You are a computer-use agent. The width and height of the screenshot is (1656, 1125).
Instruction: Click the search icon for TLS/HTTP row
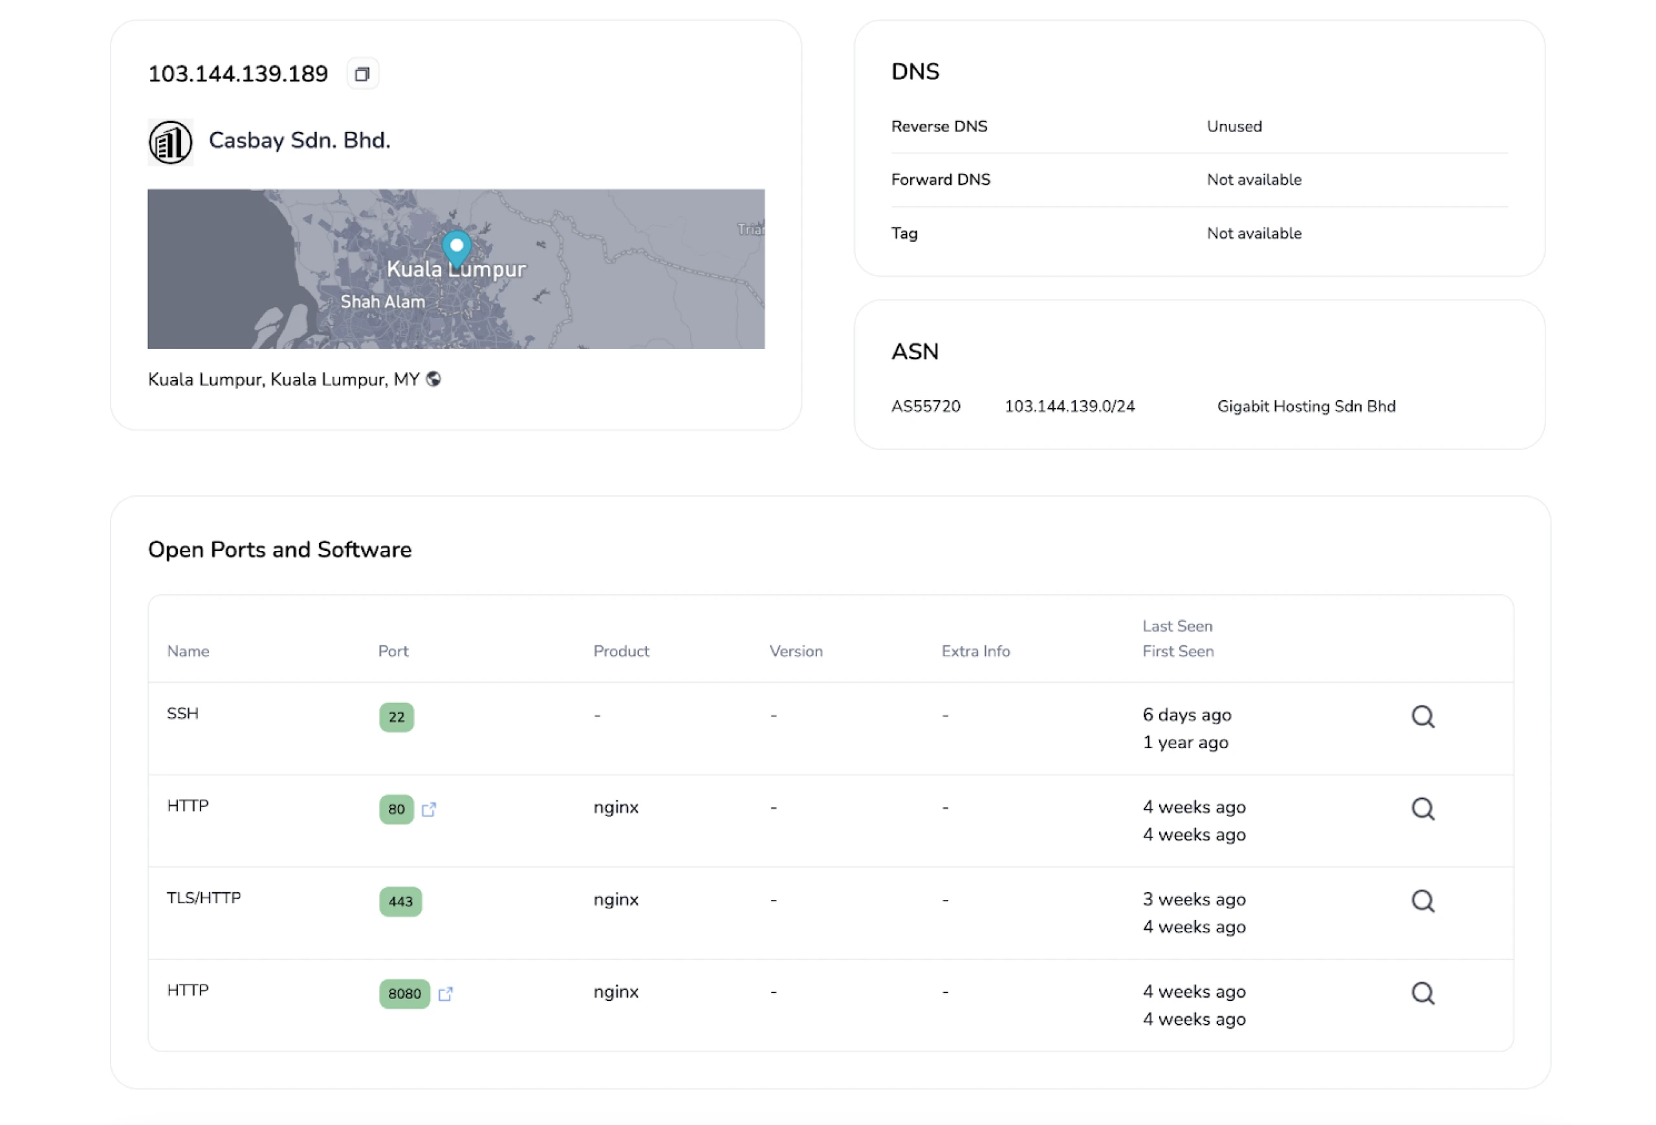(x=1422, y=901)
